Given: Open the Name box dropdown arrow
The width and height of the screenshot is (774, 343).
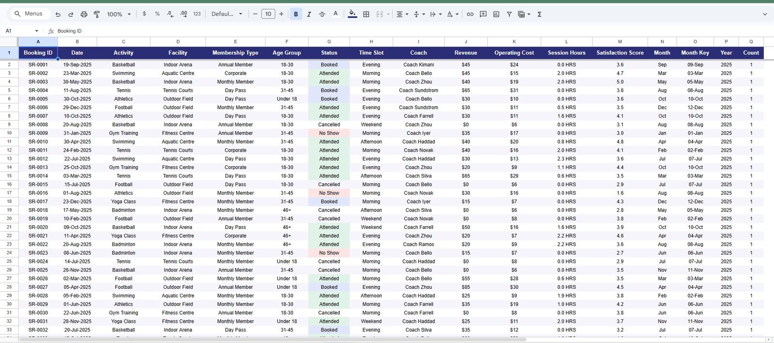Looking at the screenshot, I should click(37, 31).
